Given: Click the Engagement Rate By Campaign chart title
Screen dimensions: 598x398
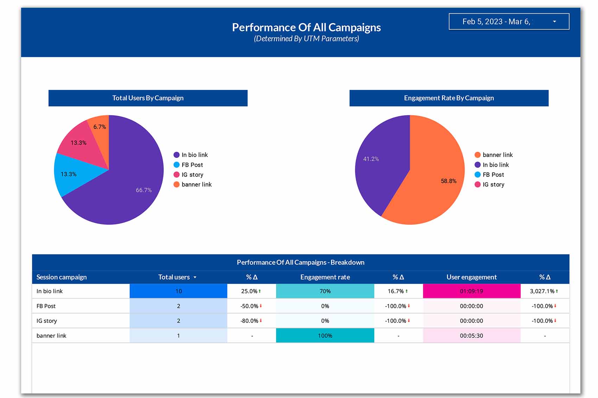Looking at the screenshot, I should (x=449, y=98).
